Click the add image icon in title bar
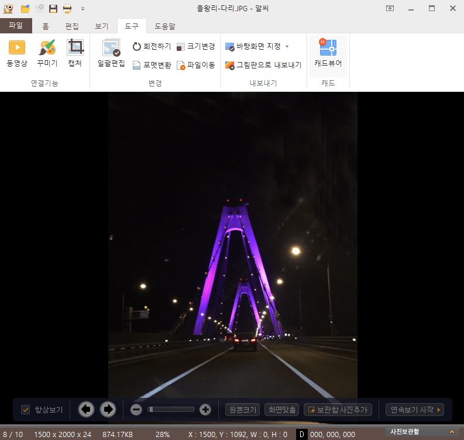Viewport: 464px width, 440px height. [x=39, y=9]
